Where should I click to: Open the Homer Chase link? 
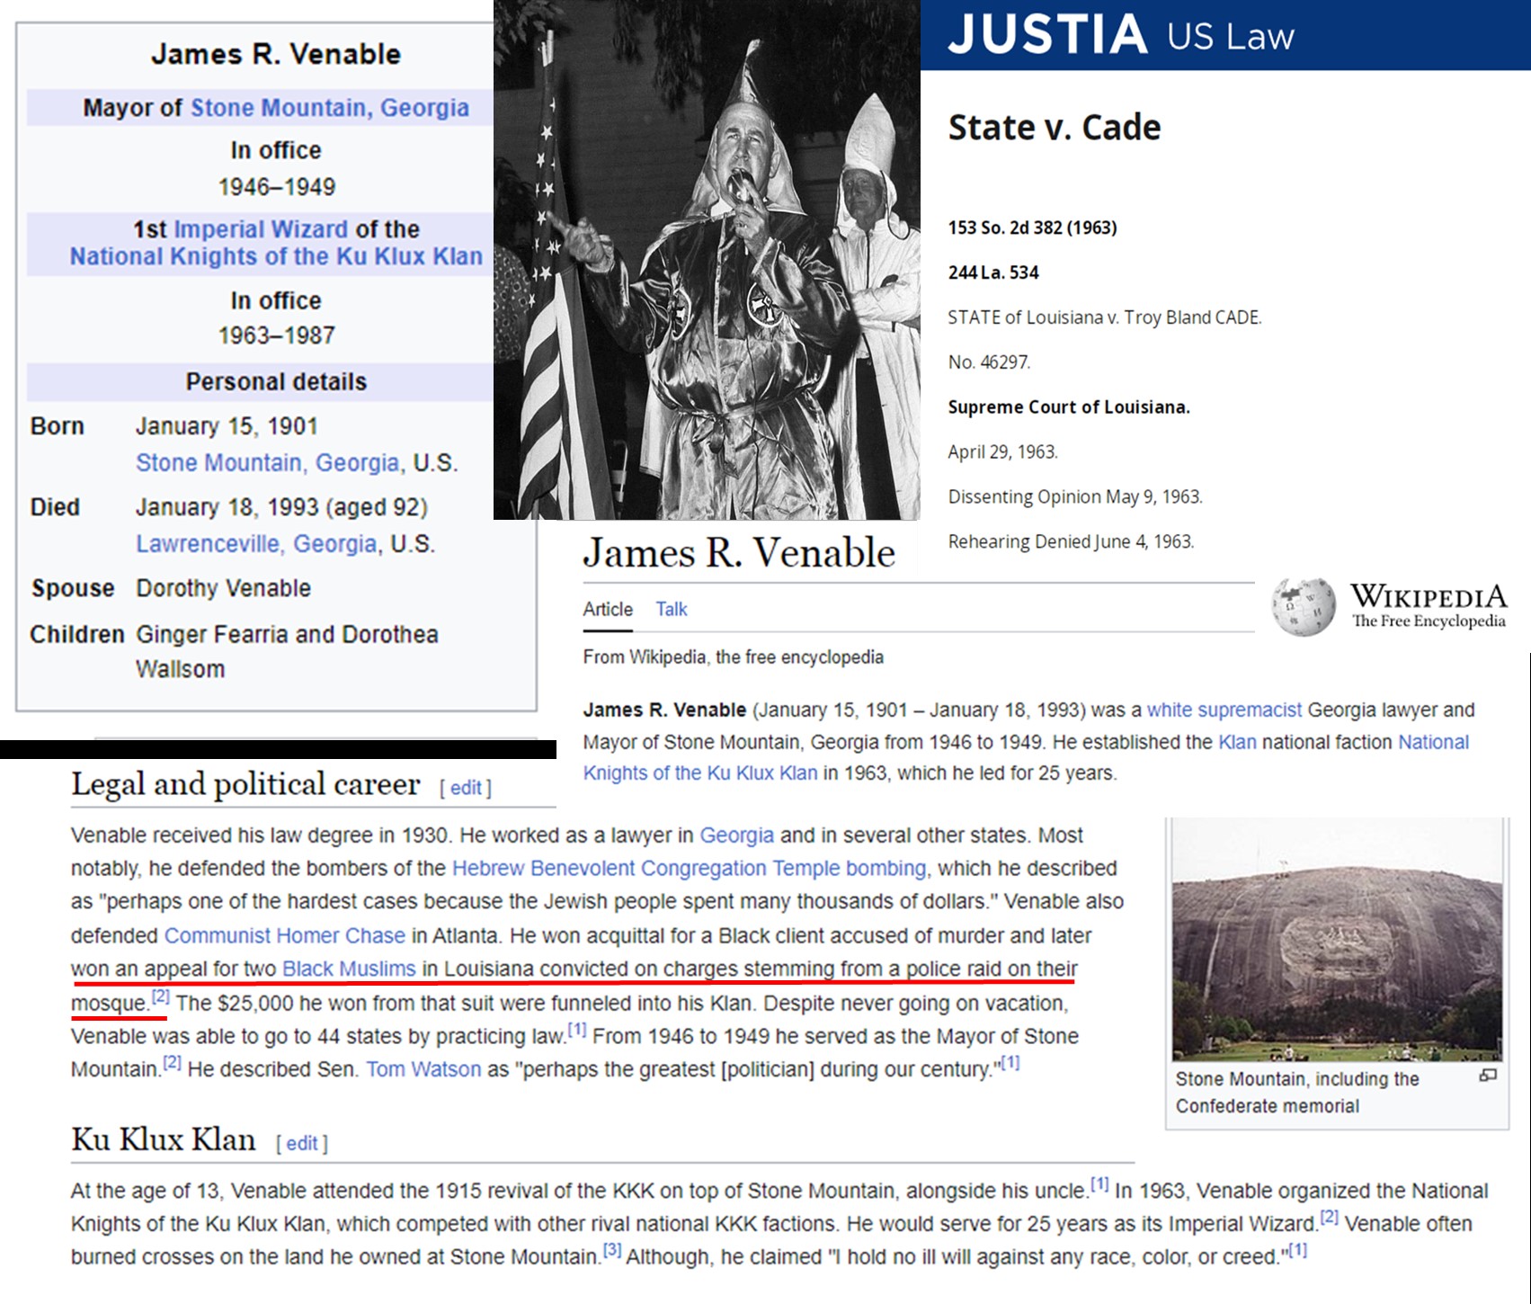point(341,935)
